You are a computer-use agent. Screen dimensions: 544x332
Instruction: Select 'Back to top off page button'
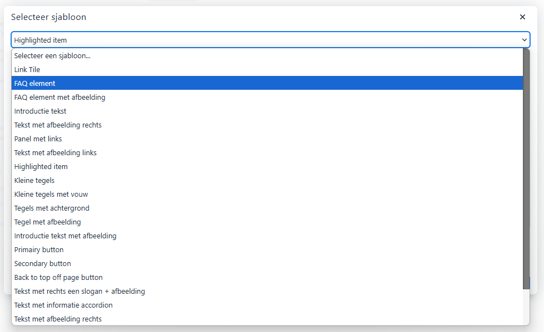click(58, 277)
